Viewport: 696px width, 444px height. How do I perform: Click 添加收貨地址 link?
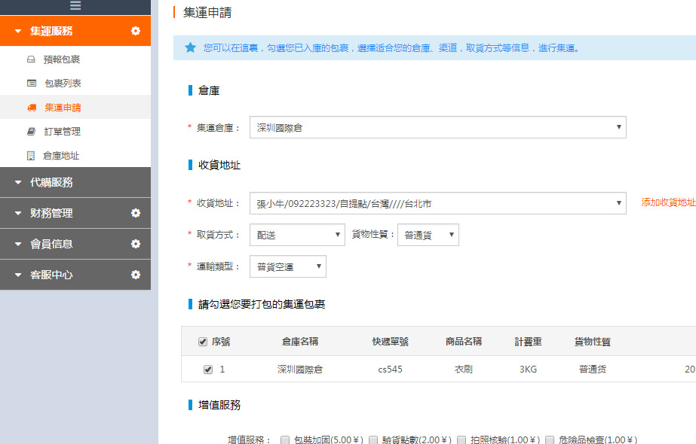pyautogui.click(x=669, y=202)
